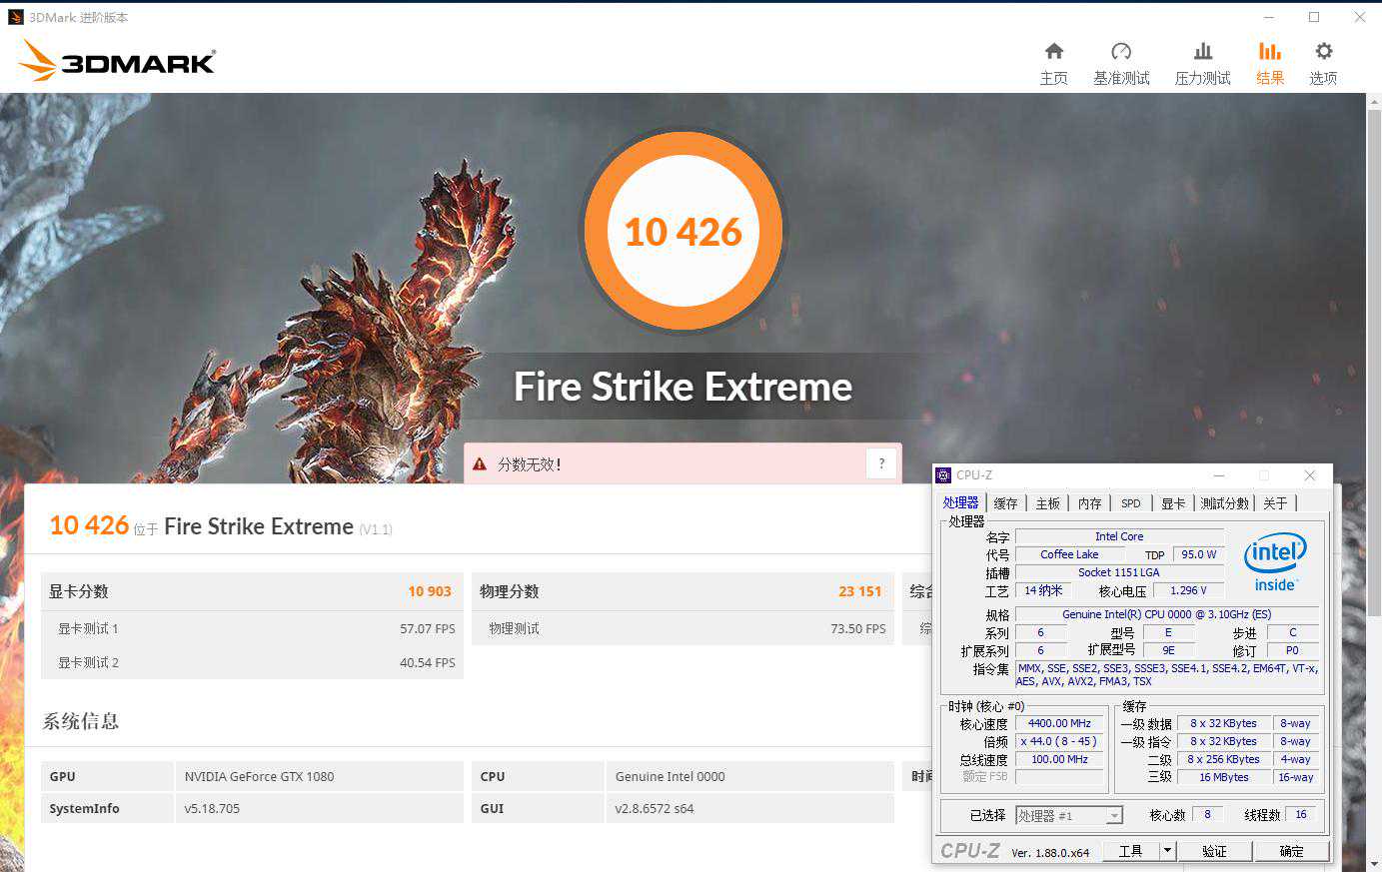Select the results (结果) bar chart icon
This screenshot has height=872, width=1382.
1269,52
